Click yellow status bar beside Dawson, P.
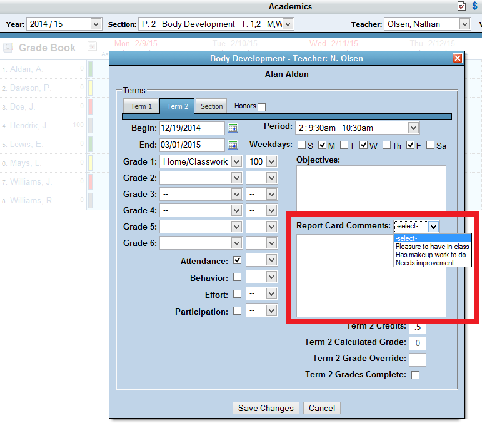The height and width of the screenshot is (428, 482). pos(91,88)
